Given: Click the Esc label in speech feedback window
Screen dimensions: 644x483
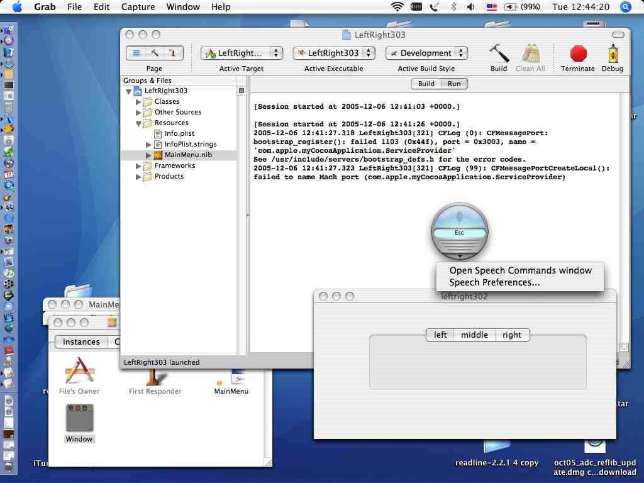Looking at the screenshot, I should pyautogui.click(x=459, y=233).
